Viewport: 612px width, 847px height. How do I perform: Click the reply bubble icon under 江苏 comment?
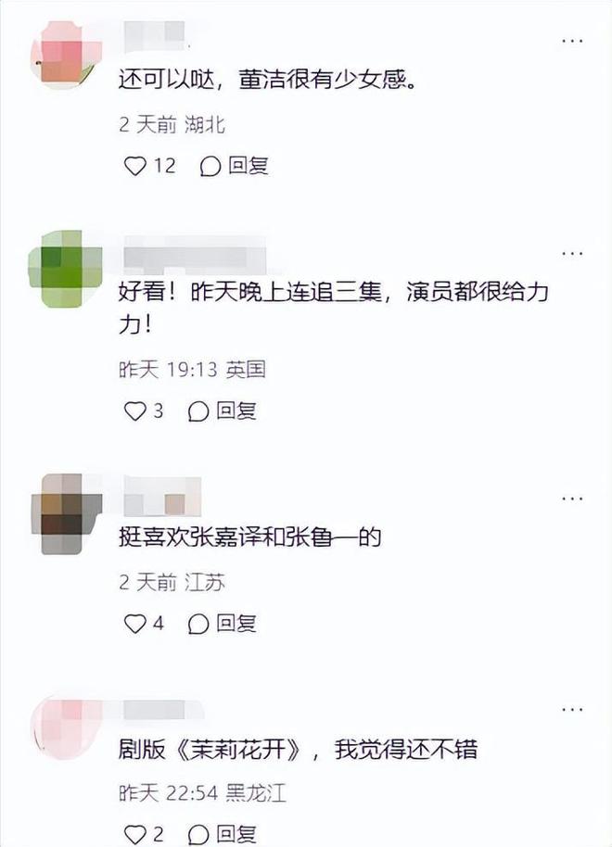[x=198, y=624]
